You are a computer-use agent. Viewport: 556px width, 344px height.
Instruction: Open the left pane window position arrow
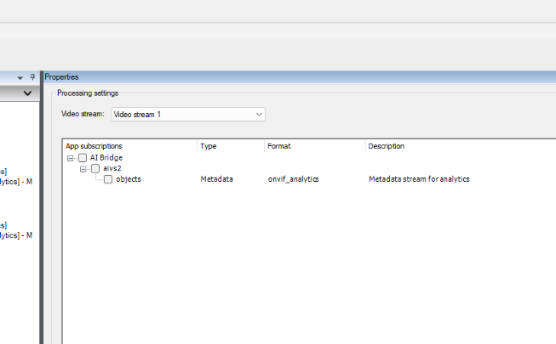coord(20,77)
